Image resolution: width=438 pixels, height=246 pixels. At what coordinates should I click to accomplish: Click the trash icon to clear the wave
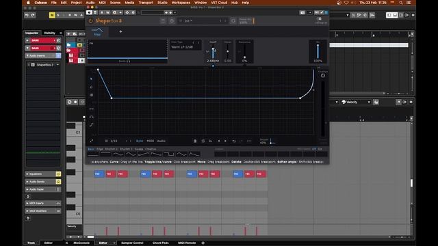pyautogui.click(x=195, y=141)
